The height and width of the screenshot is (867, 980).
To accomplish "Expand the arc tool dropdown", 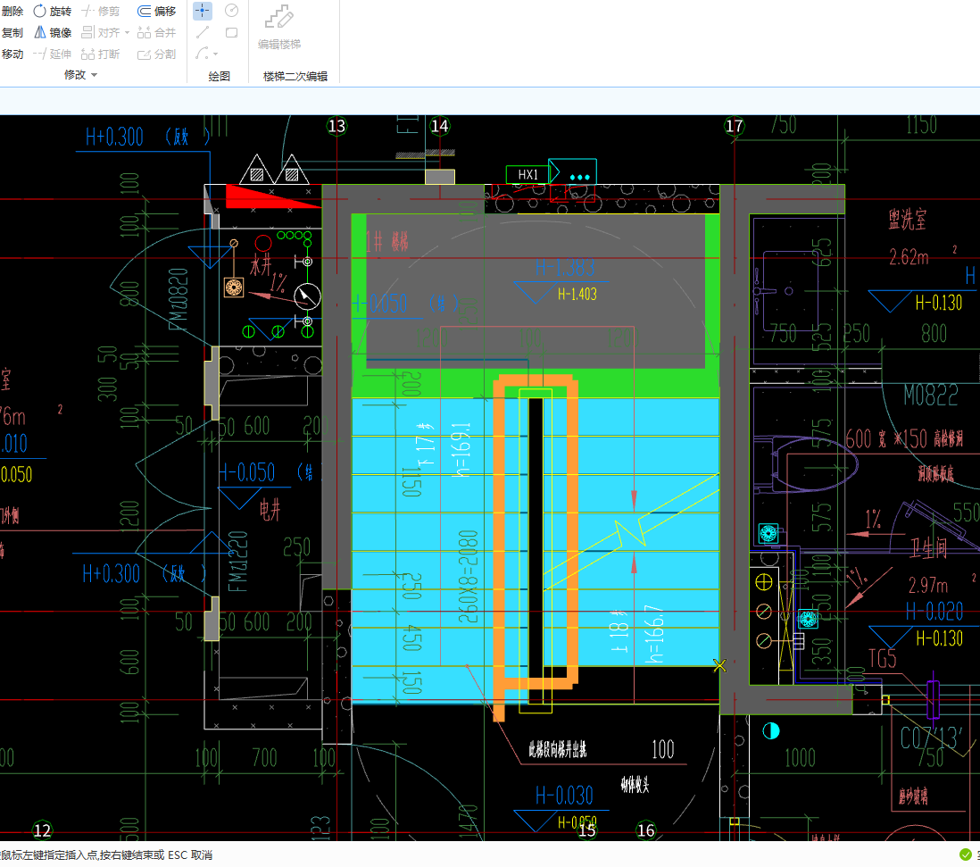I will click(x=215, y=54).
